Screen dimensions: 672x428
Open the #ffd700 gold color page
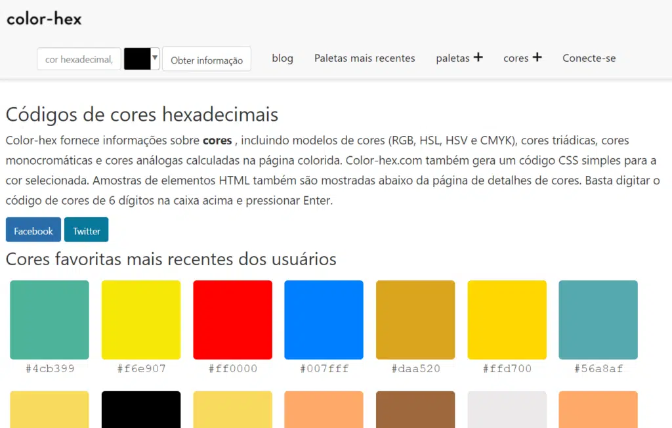pos(507,320)
